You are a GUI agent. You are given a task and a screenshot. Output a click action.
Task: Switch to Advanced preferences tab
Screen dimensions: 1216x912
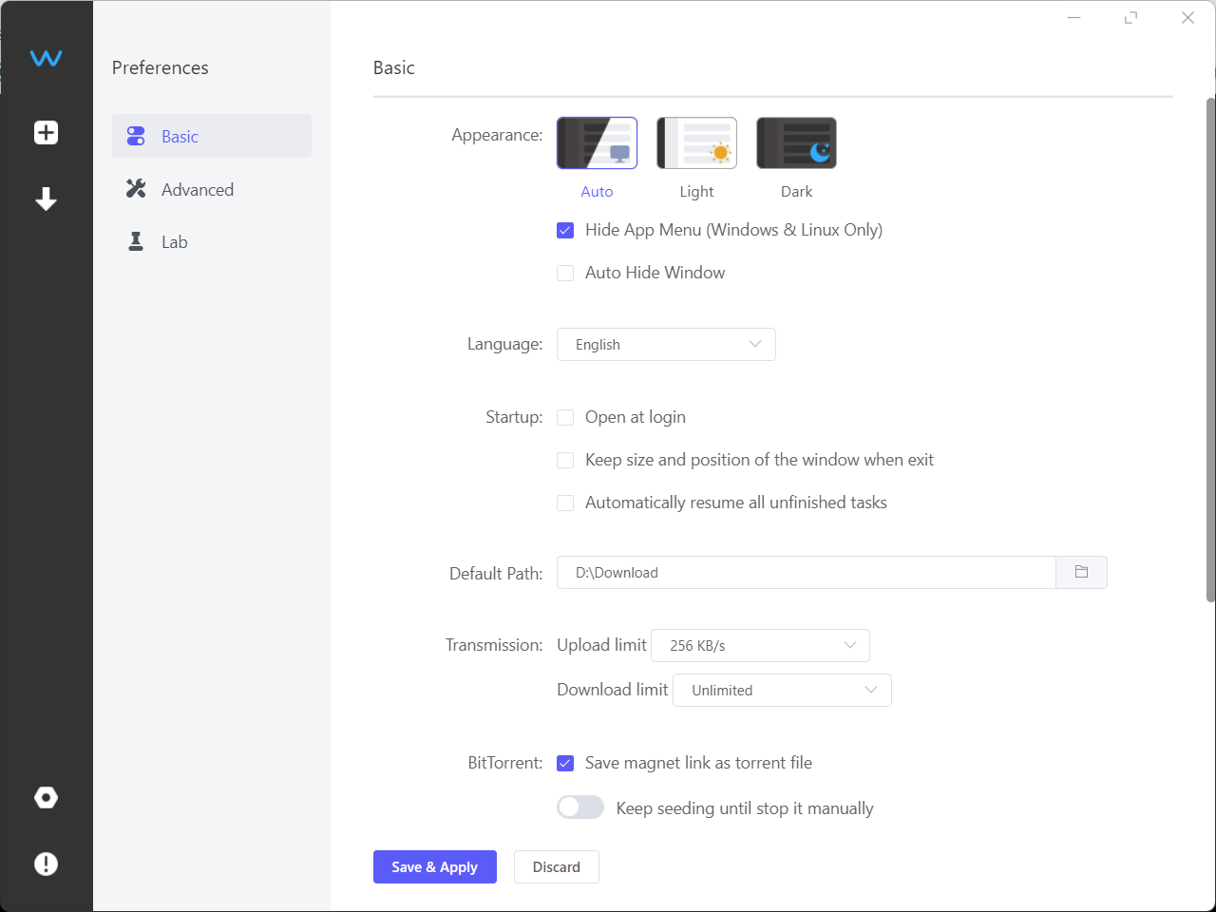197,189
